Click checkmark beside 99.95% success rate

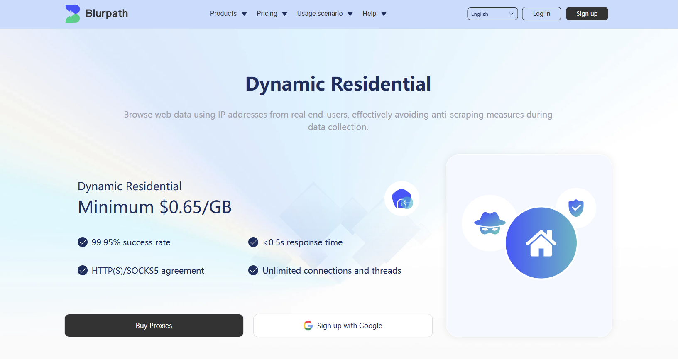point(83,242)
